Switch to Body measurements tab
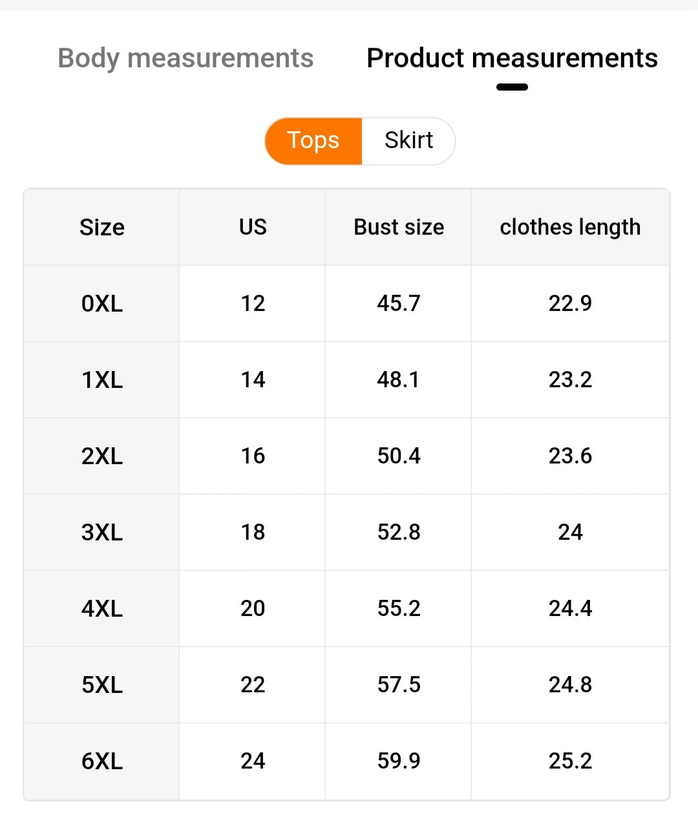This screenshot has width=698, height=819. pyautogui.click(x=185, y=58)
